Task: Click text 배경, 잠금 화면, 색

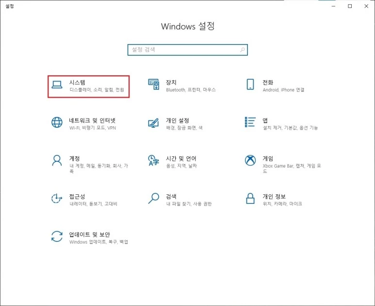Action: click(x=184, y=128)
